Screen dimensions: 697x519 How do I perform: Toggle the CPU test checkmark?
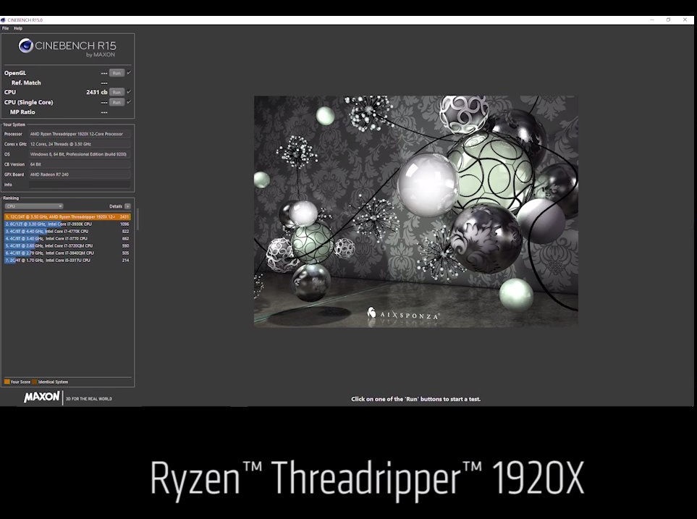pyautogui.click(x=129, y=92)
